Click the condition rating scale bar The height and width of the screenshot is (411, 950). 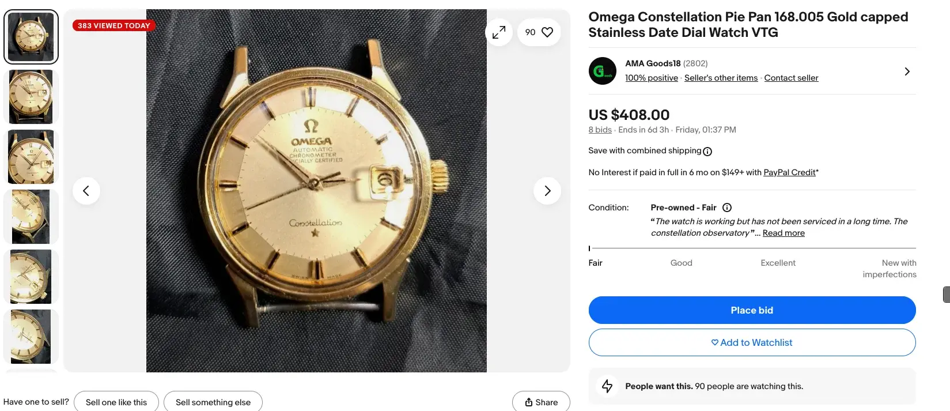pos(752,248)
